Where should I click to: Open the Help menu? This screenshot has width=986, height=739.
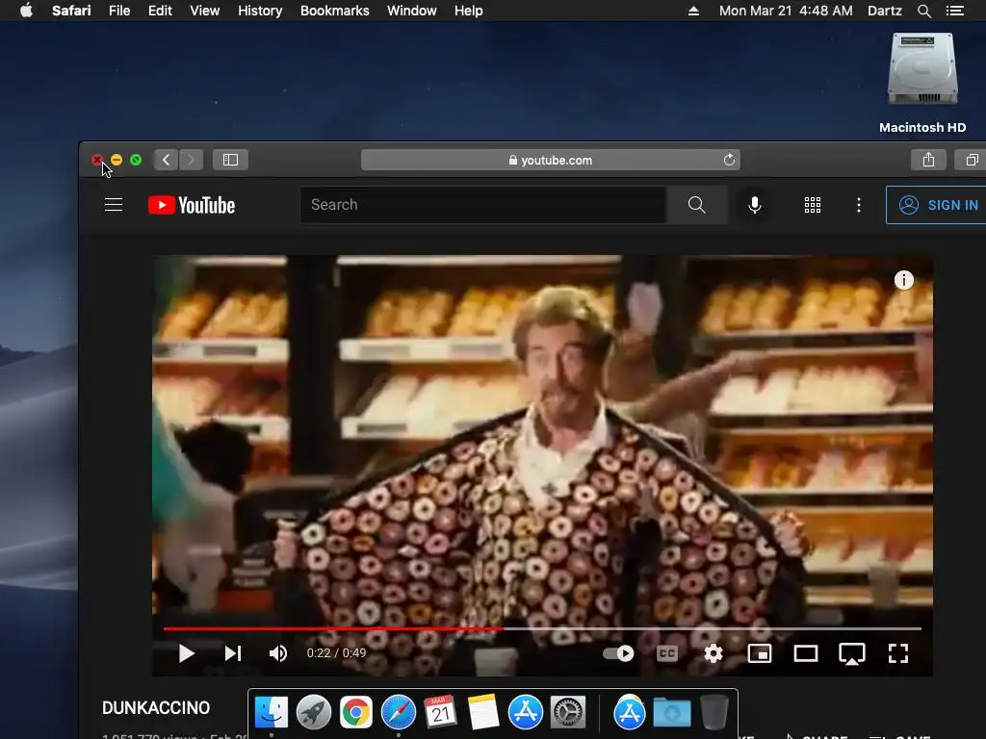point(469,11)
